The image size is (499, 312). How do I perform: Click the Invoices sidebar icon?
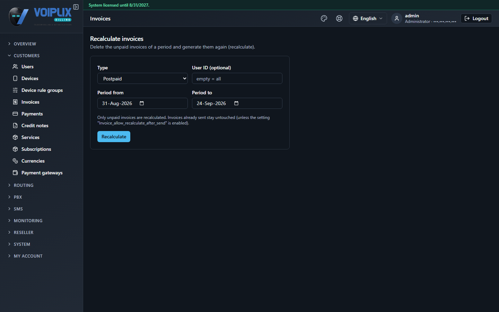[x=15, y=102]
